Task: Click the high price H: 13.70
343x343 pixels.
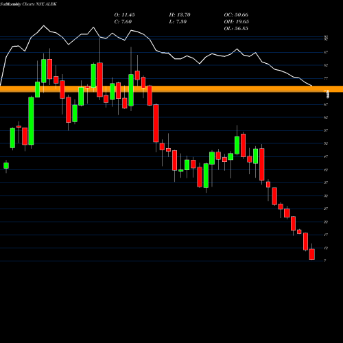Action: pyautogui.click(x=180, y=15)
